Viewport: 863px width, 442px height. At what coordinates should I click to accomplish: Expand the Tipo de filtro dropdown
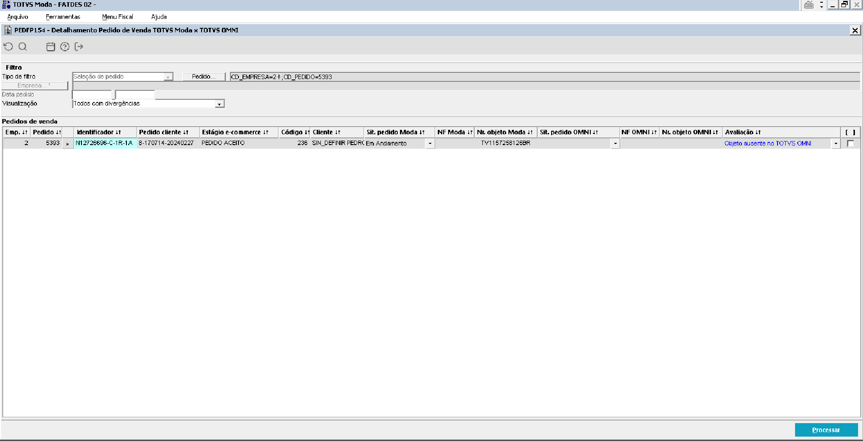[168, 77]
